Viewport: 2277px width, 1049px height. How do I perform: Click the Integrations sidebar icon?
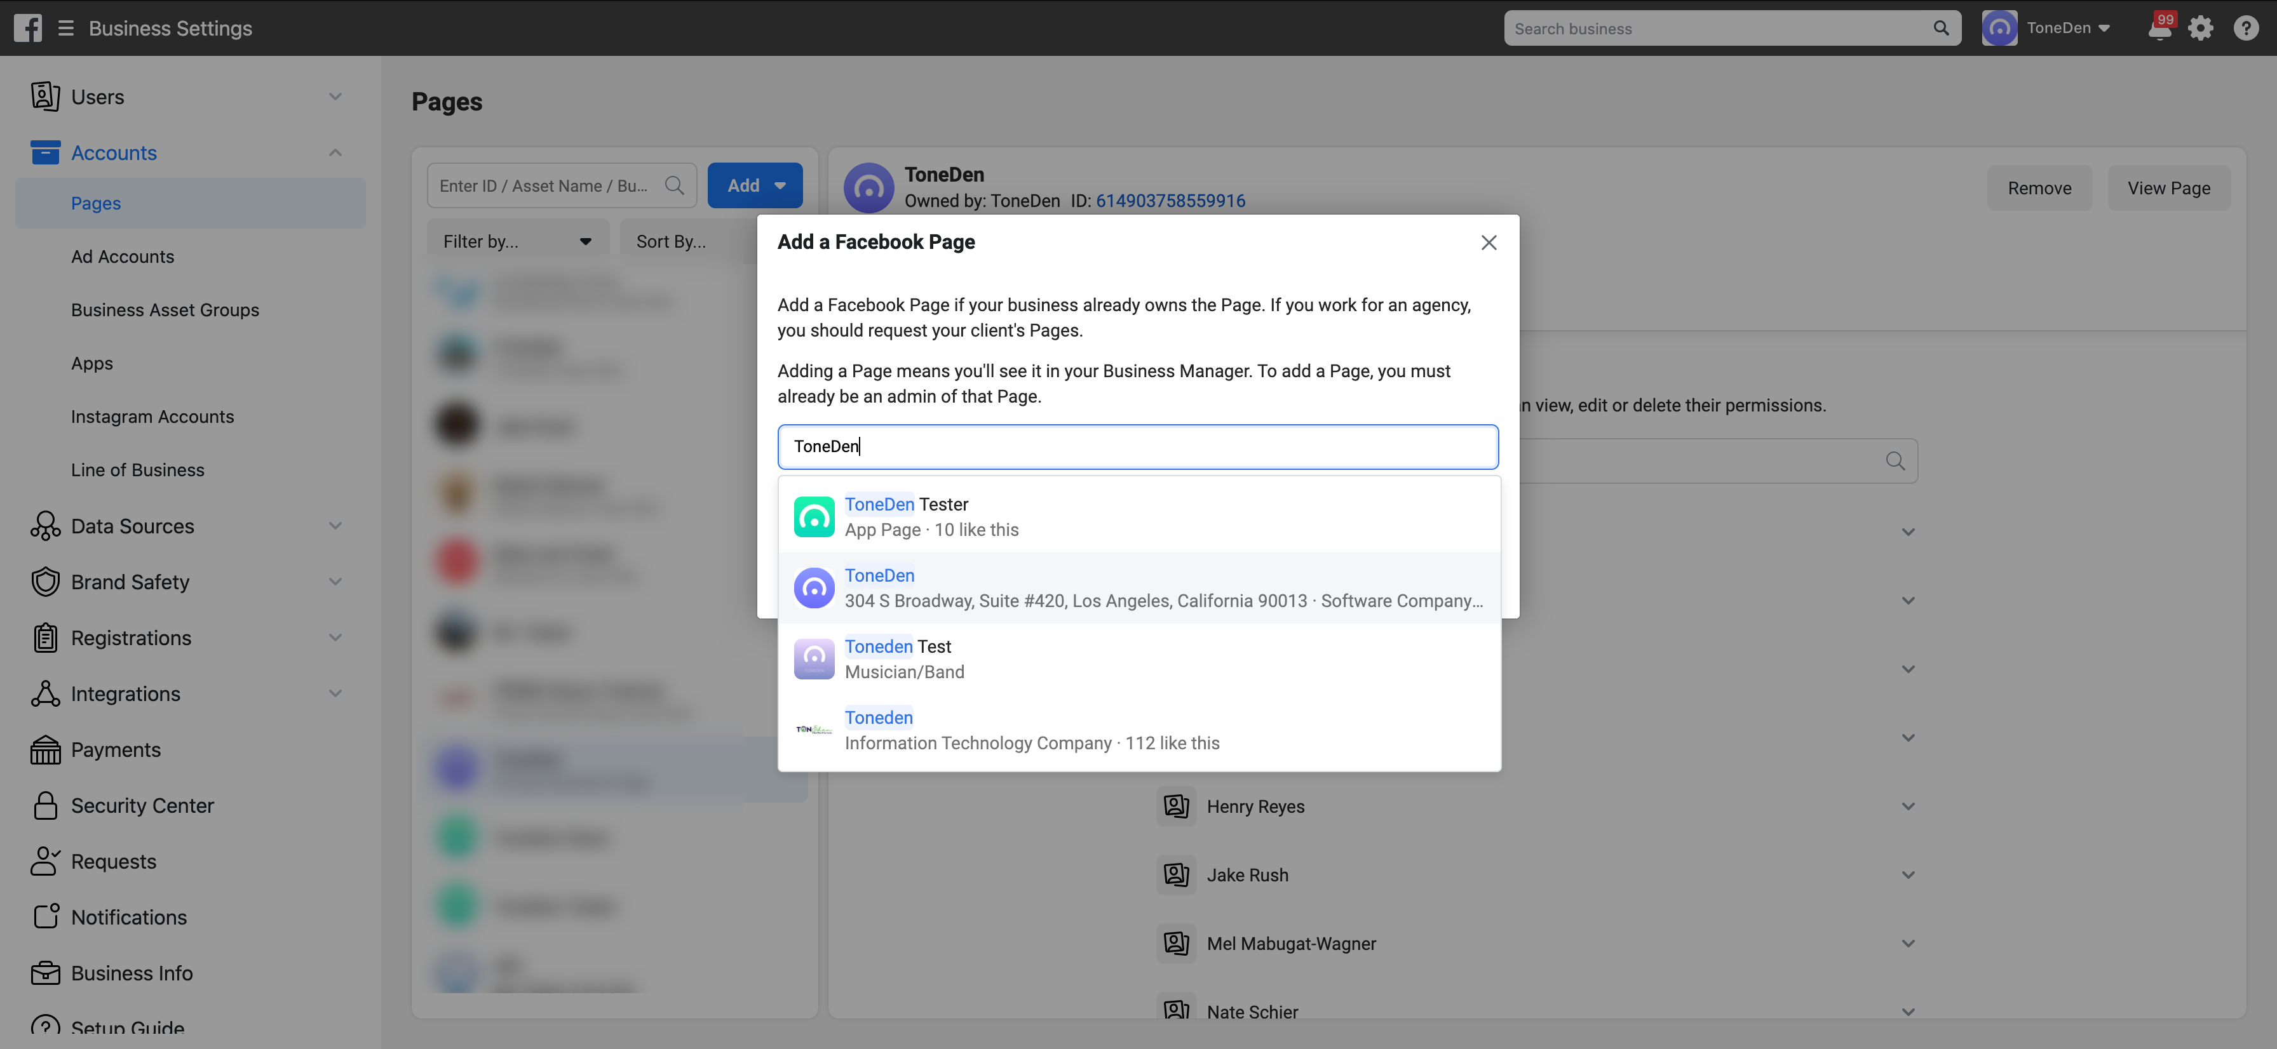click(x=45, y=694)
